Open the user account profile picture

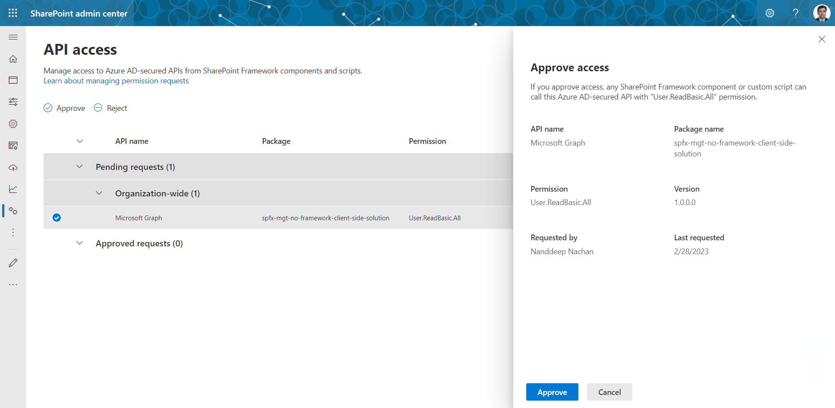[x=822, y=13]
